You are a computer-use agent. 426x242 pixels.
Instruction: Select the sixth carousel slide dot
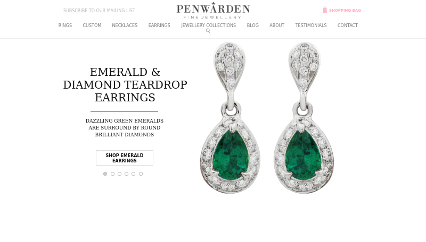(141, 174)
